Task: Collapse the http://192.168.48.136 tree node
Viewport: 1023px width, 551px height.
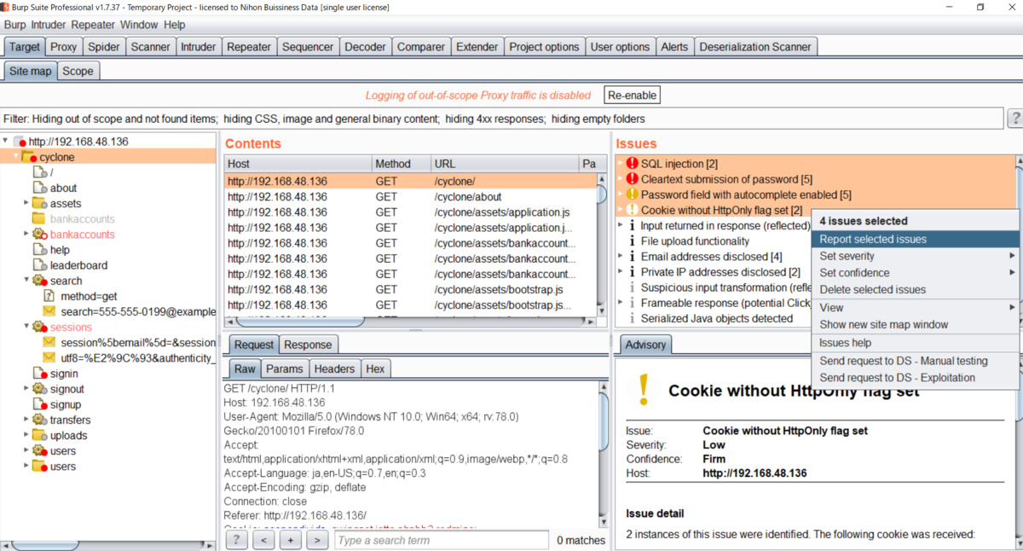Action: (6, 142)
